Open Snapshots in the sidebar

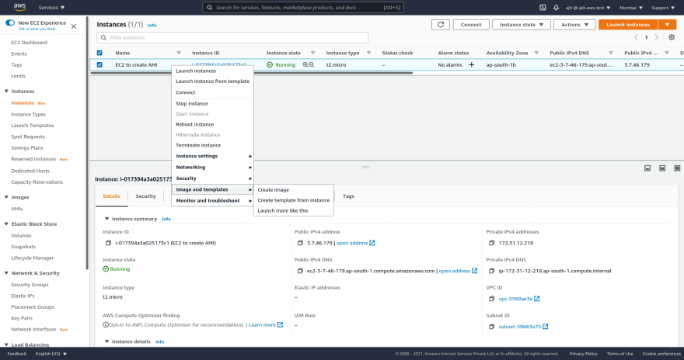[23, 247]
